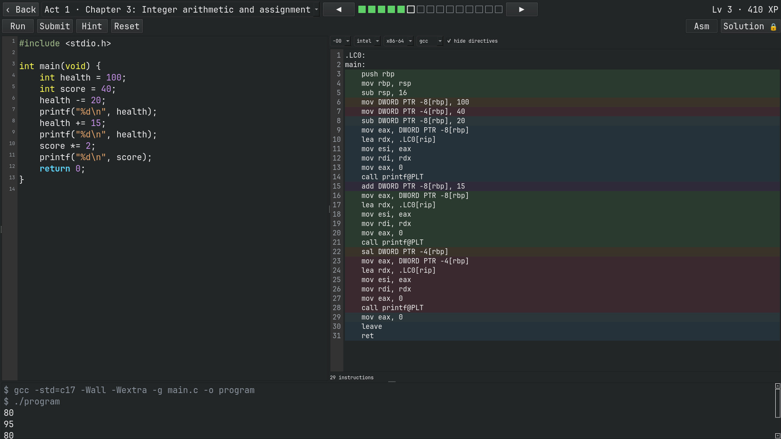Click terminal scrollbar up arrow
The width and height of the screenshot is (781, 439).
point(777,386)
